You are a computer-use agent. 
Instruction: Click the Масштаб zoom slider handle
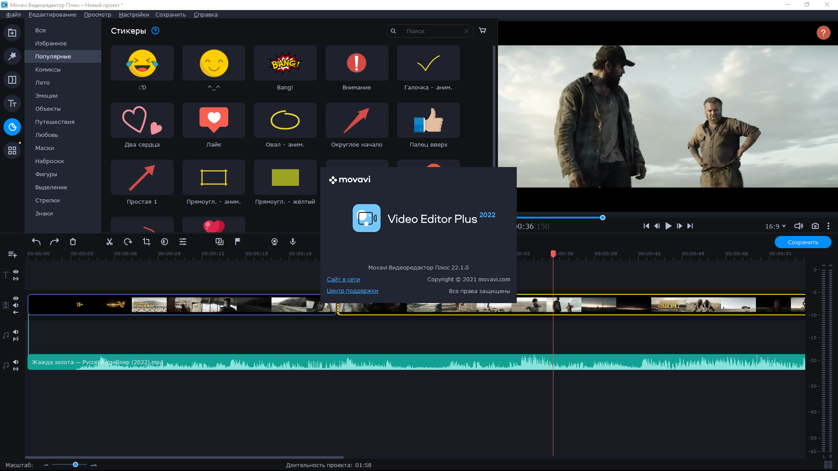(x=76, y=465)
